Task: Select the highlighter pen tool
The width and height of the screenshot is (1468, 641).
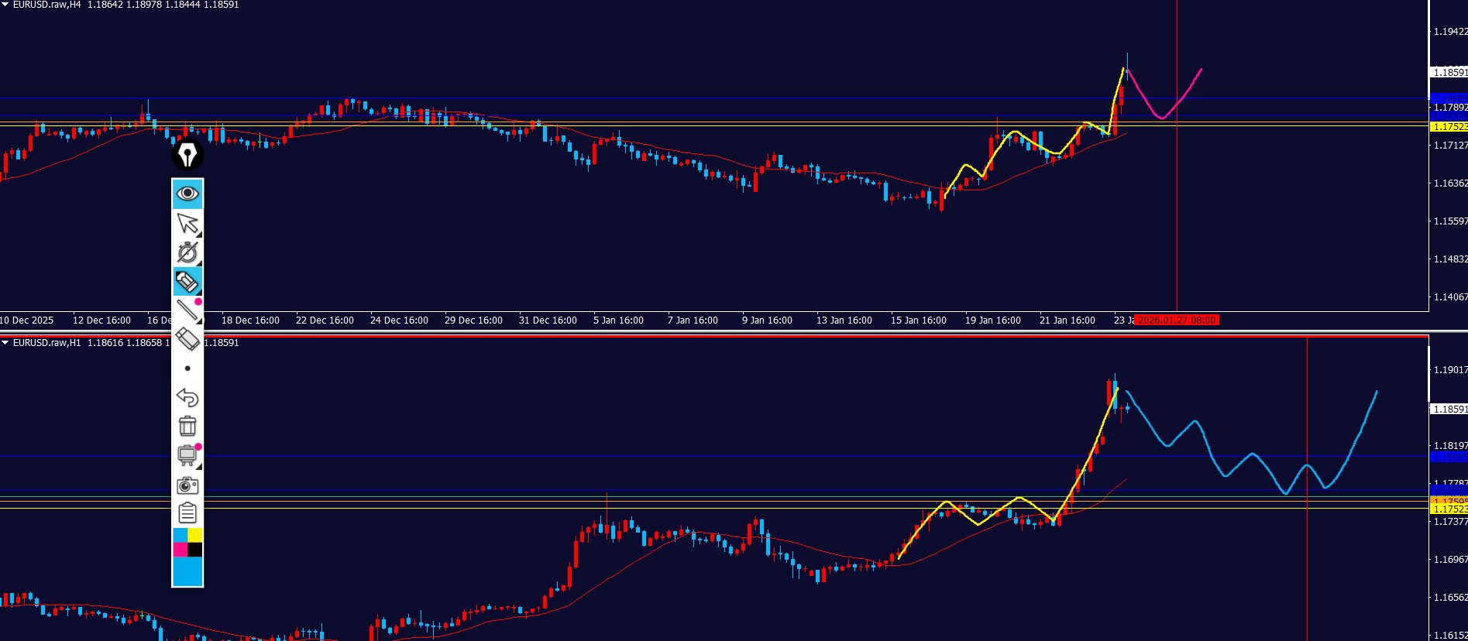Action: [x=187, y=282]
